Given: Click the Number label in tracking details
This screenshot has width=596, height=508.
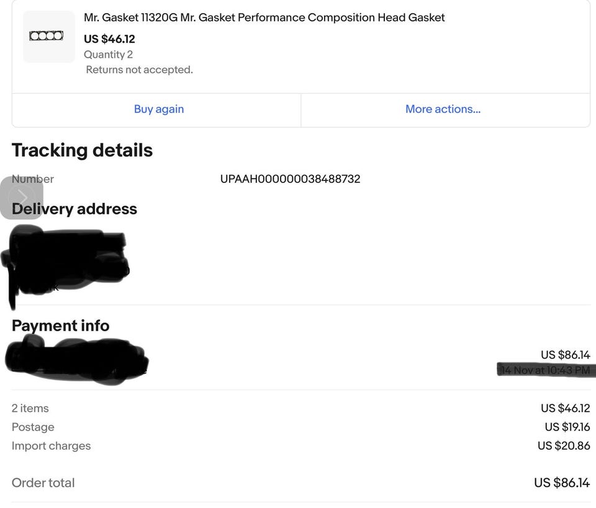Looking at the screenshot, I should [33, 179].
